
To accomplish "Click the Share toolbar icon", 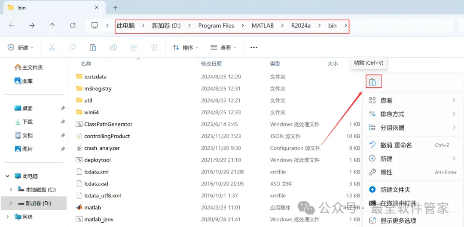I will (134, 48).
